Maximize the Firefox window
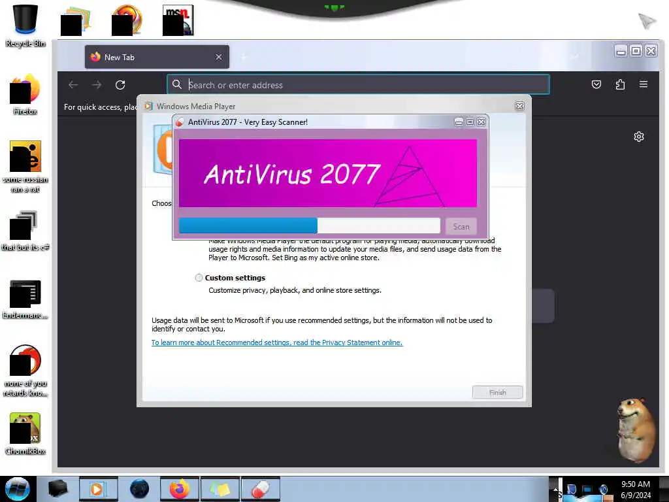 [636, 51]
